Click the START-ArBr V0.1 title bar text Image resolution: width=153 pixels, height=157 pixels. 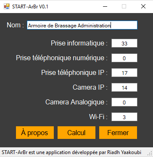click(x=30, y=7)
